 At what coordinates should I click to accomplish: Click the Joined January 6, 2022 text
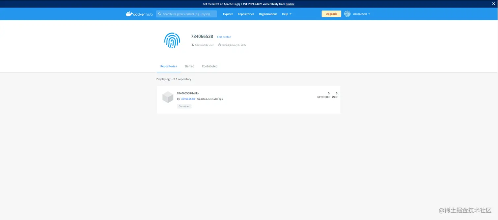pyautogui.click(x=234, y=45)
